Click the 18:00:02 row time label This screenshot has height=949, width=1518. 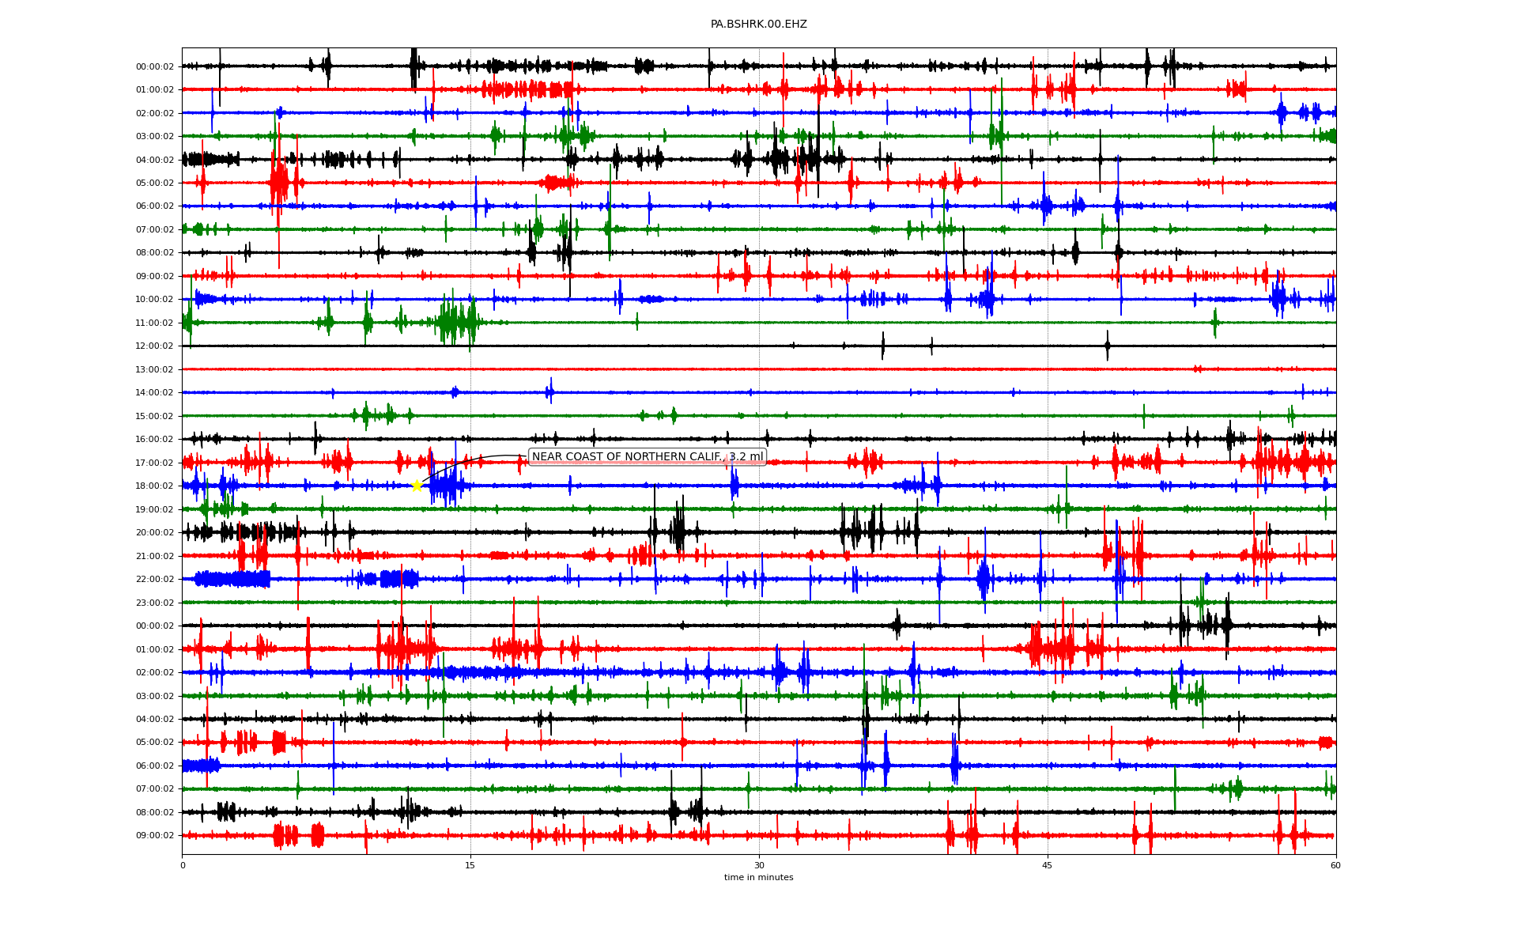[154, 486]
